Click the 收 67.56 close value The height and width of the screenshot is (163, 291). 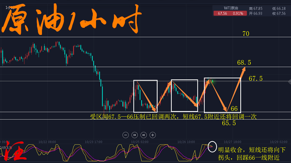coord(279,13)
